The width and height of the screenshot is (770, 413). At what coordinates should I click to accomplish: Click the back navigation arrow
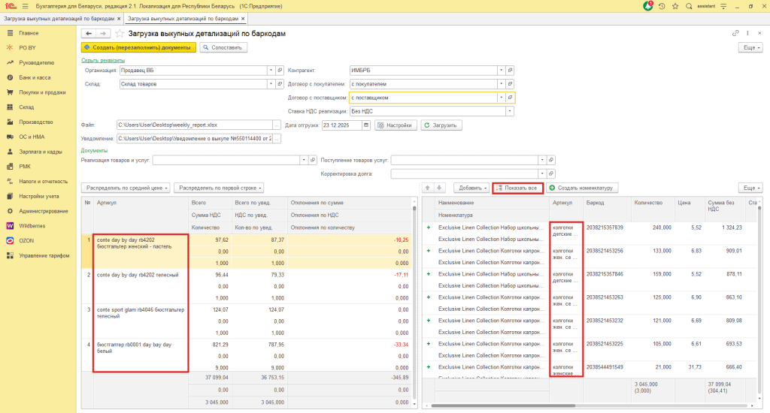coord(89,34)
